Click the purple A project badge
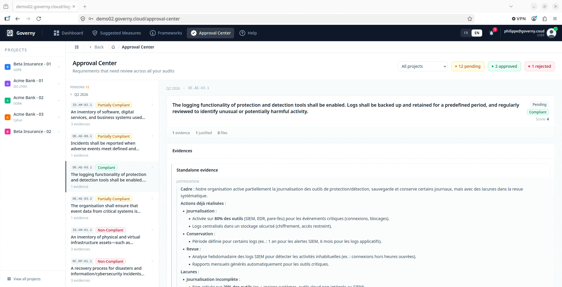562x287 pixels. [8, 84]
